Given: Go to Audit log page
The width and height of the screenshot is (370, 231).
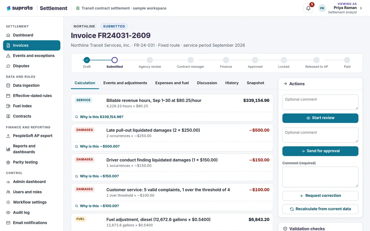Looking at the screenshot, I should pyautogui.click(x=32, y=213).
